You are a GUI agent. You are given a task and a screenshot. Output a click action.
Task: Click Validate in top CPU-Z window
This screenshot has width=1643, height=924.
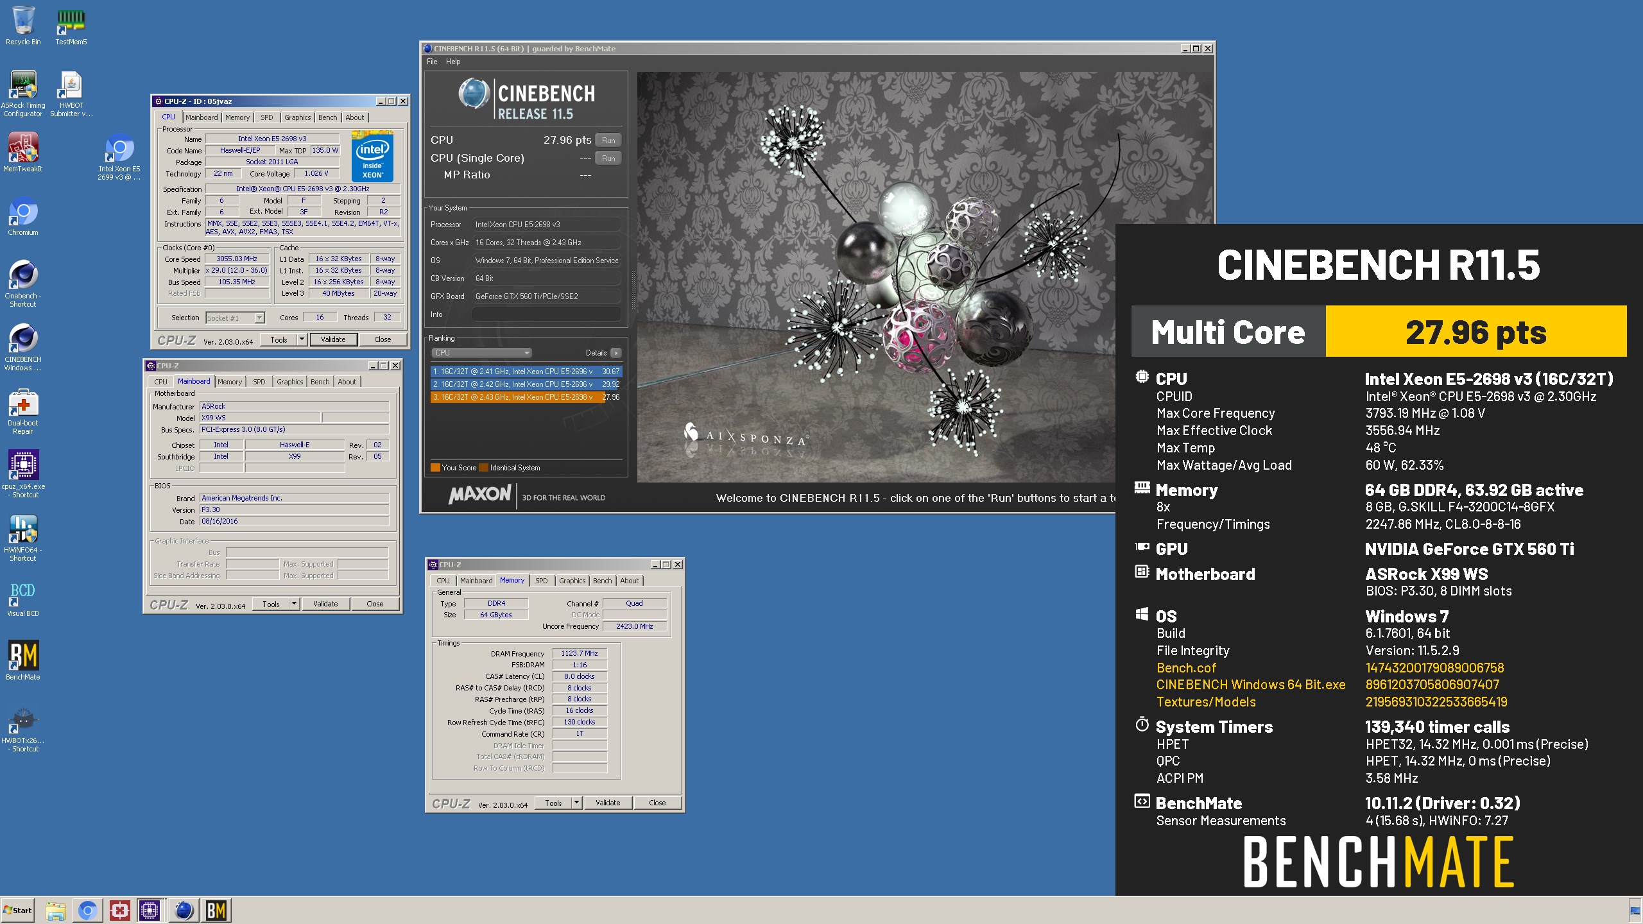(333, 340)
